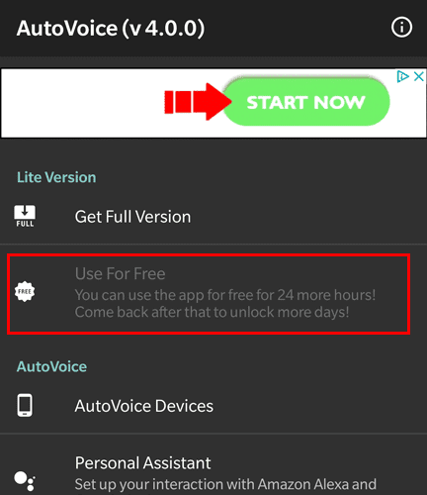Tap 'Come back after that' text line

click(212, 312)
